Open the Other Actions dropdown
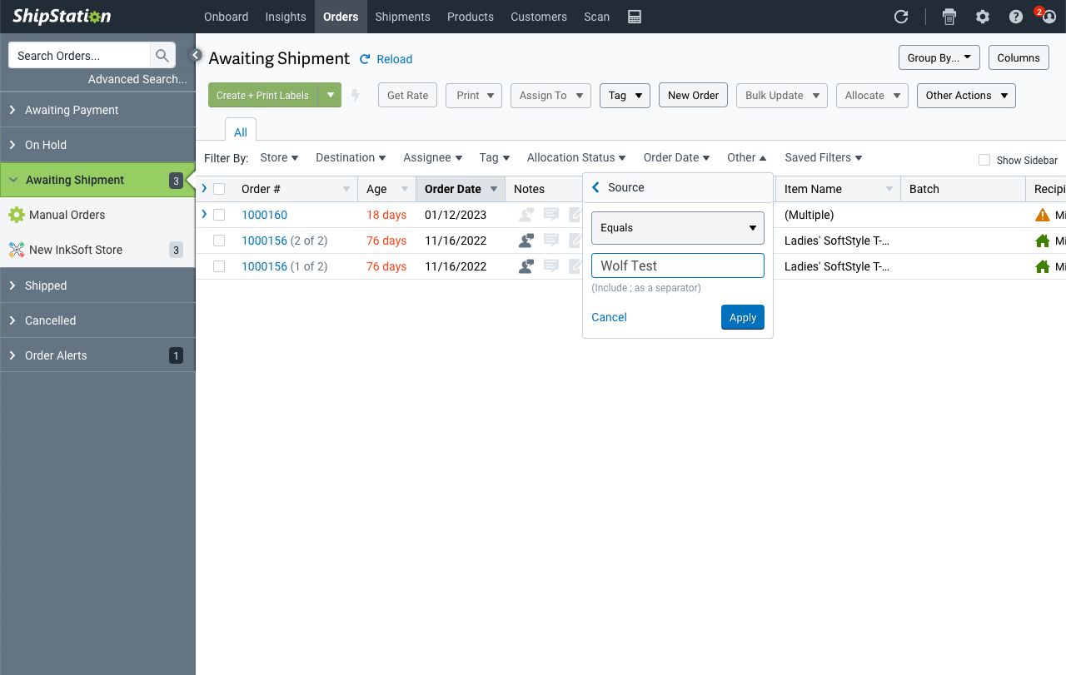The width and height of the screenshot is (1066, 675). click(x=966, y=95)
